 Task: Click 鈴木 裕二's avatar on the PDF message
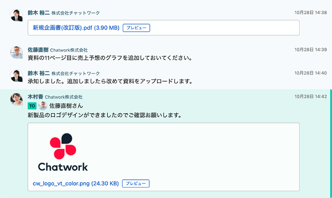(x=16, y=15)
